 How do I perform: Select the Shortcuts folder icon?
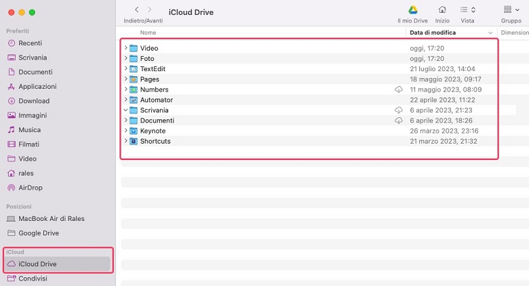pos(134,142)
